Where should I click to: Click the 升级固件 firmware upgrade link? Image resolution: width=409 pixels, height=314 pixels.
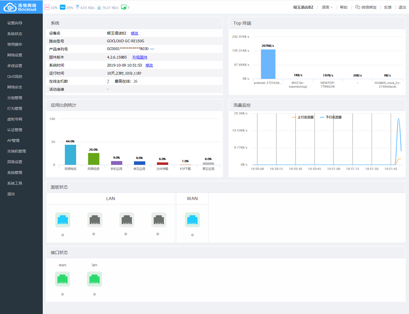(140, 57)
